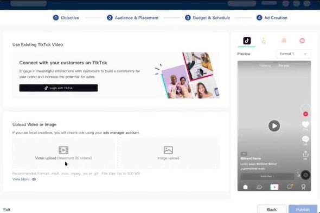This screenshot has width=320, height=213.
Task: Open the View More link
Action: 21,179
